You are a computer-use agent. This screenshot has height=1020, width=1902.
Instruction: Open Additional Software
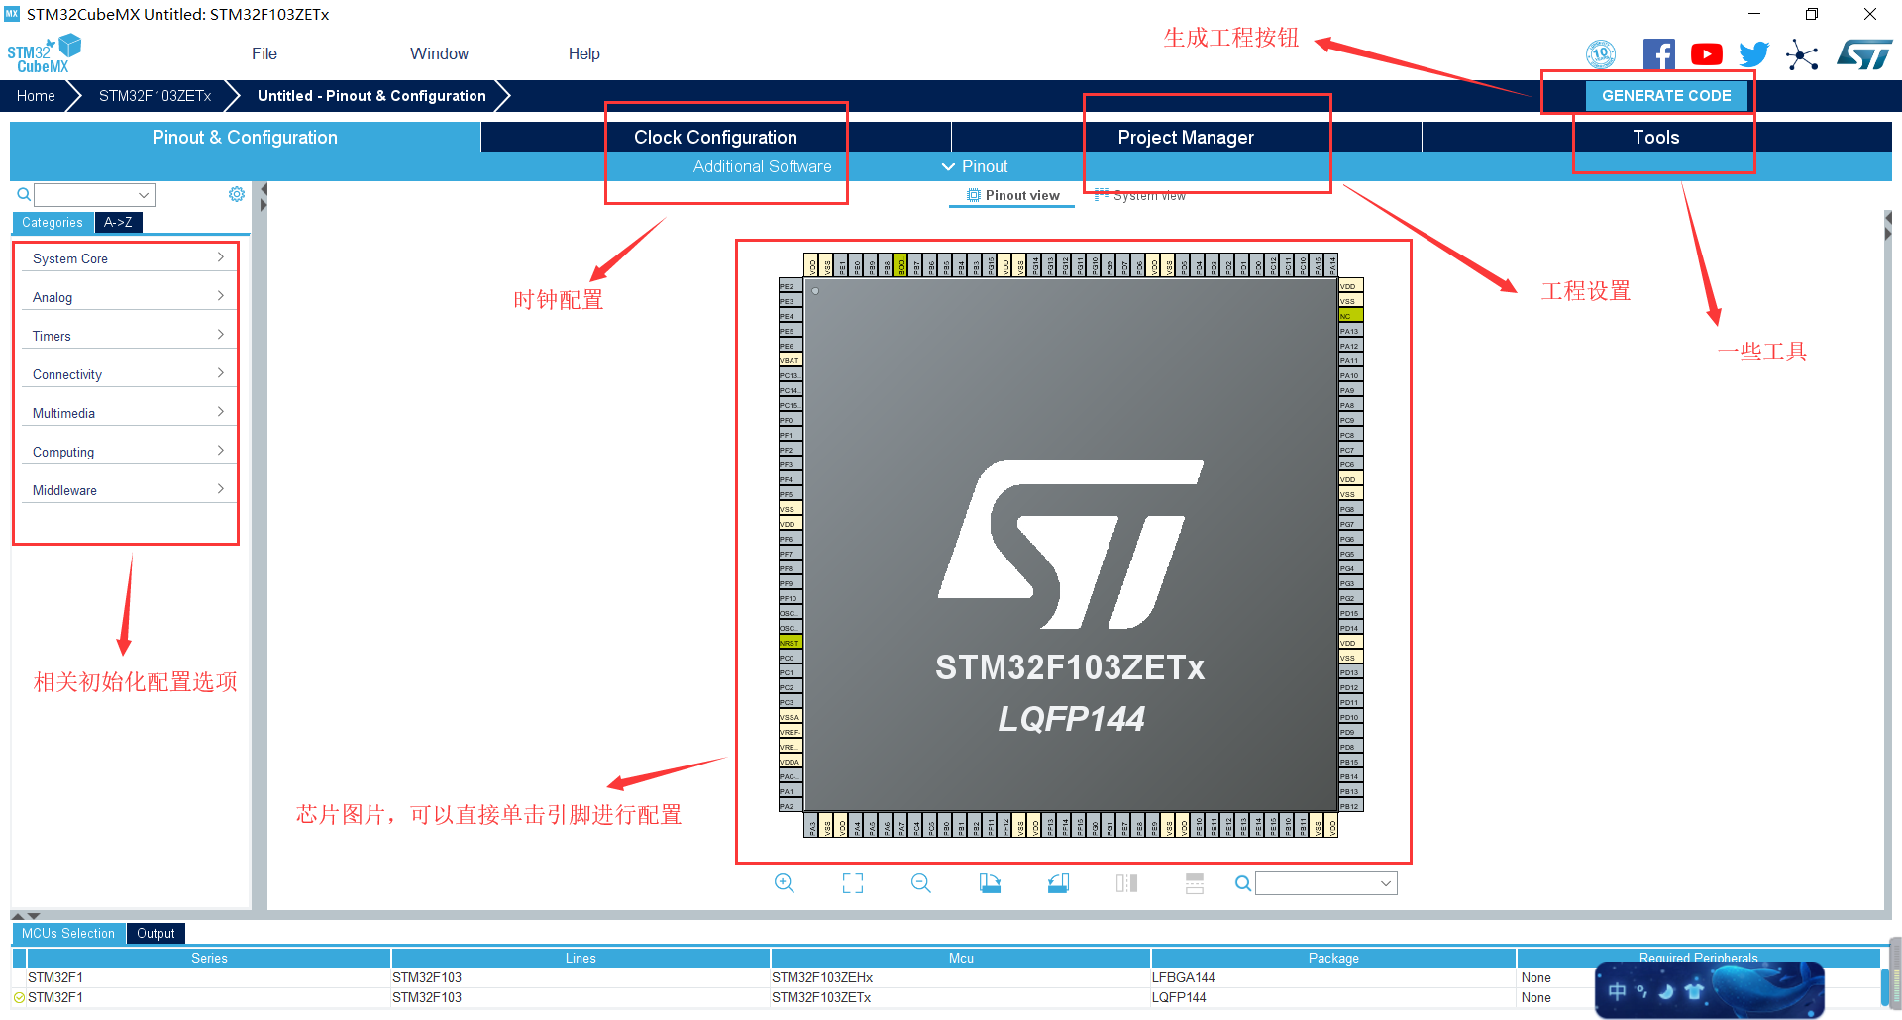click(762, 166)
